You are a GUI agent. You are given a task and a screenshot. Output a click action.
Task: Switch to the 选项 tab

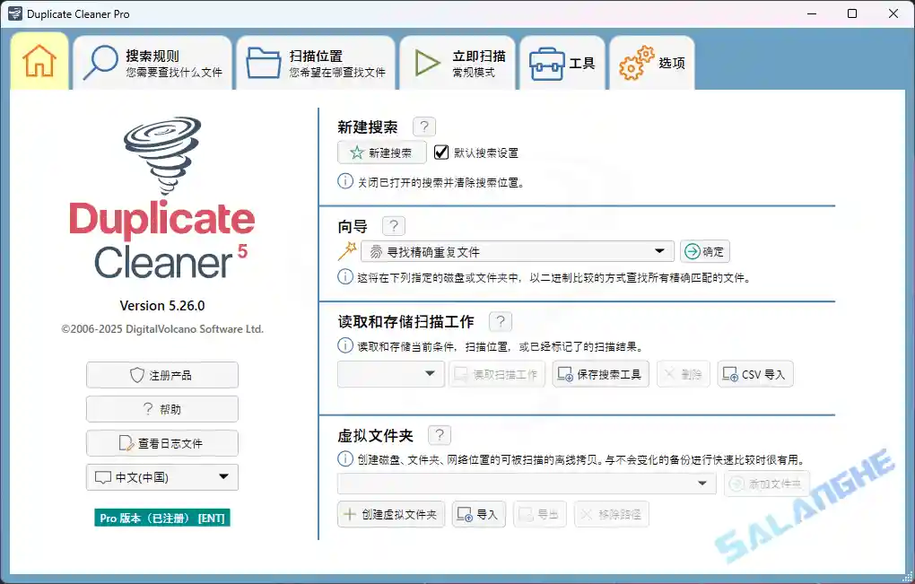pyautogui.click(x=652, y=60)
